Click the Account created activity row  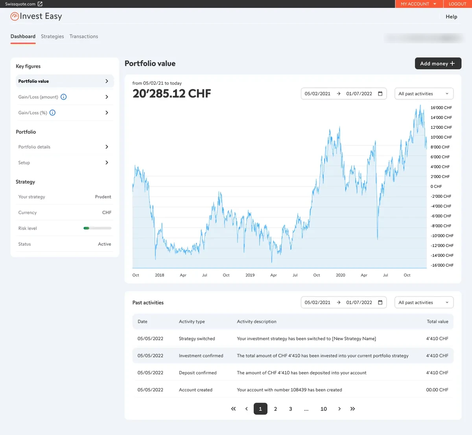point(293,390)
